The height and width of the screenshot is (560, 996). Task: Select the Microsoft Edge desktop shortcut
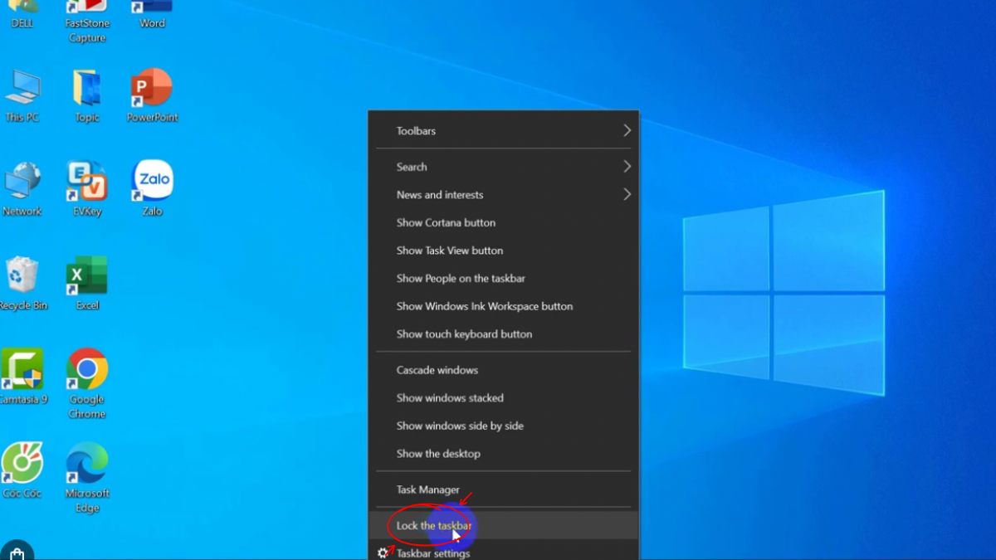point(86,478)
